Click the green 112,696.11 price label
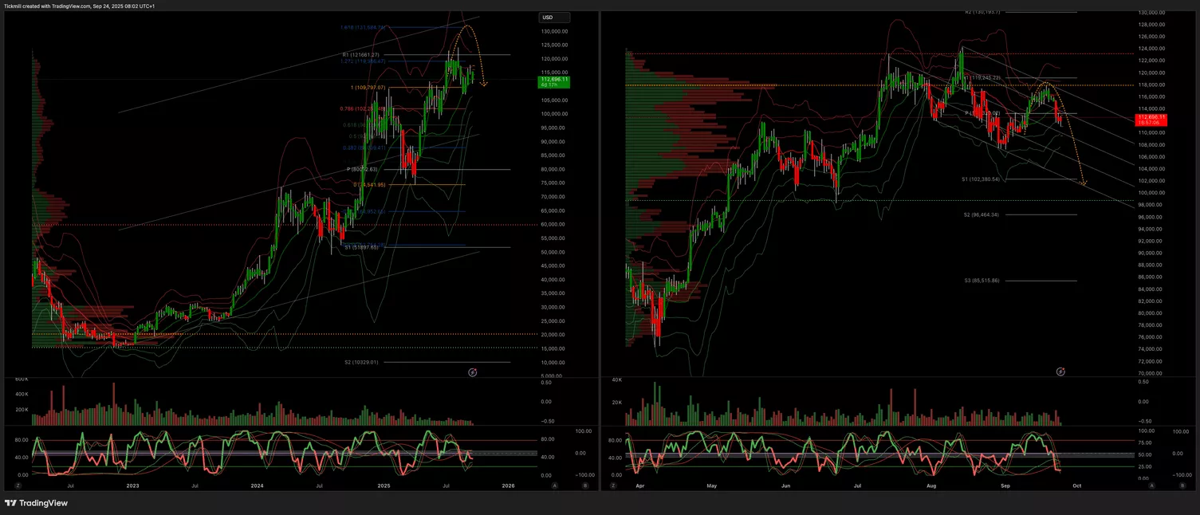This screenshot has height=515, width=1200. pos(553,81)
